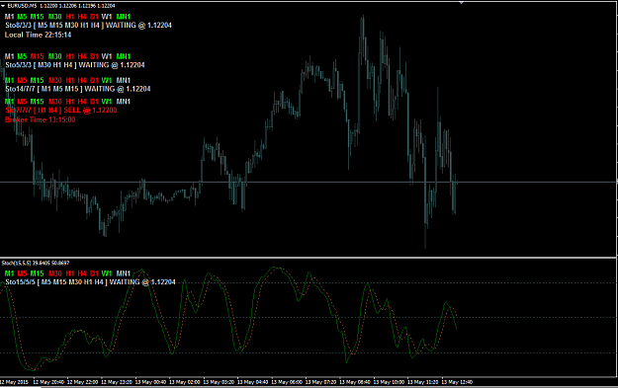Click the Sto15/5/5 WAITING line in the stochastic window

pyautogui.click(x=90, y=282)
